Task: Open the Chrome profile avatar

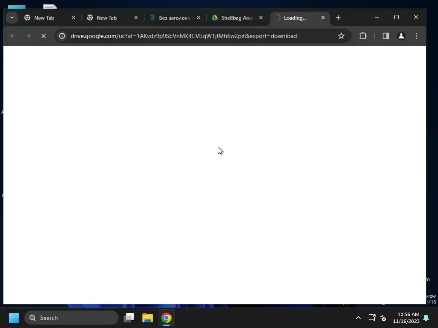Action: click(x=401, y=36)
